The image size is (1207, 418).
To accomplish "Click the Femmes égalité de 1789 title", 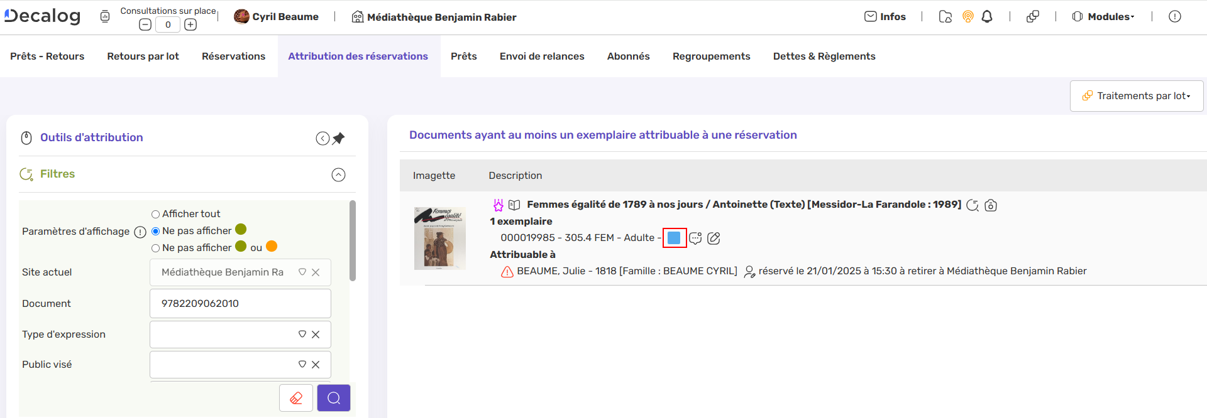I will tap(744, 205).
